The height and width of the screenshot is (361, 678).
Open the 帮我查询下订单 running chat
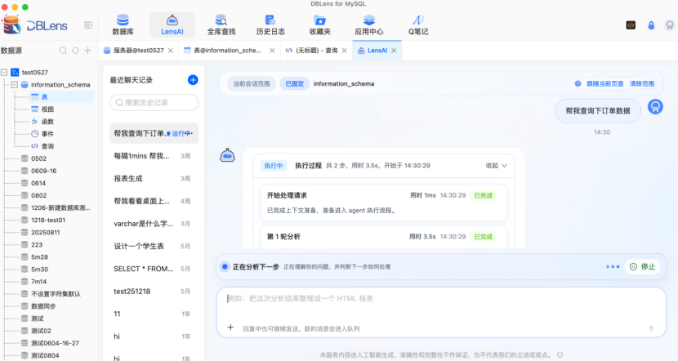pos(154,133)
